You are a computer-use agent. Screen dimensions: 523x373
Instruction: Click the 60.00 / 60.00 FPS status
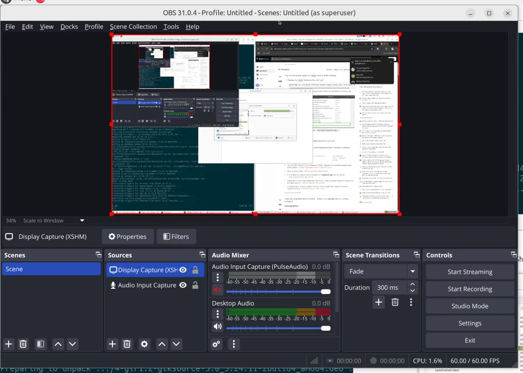475,361
